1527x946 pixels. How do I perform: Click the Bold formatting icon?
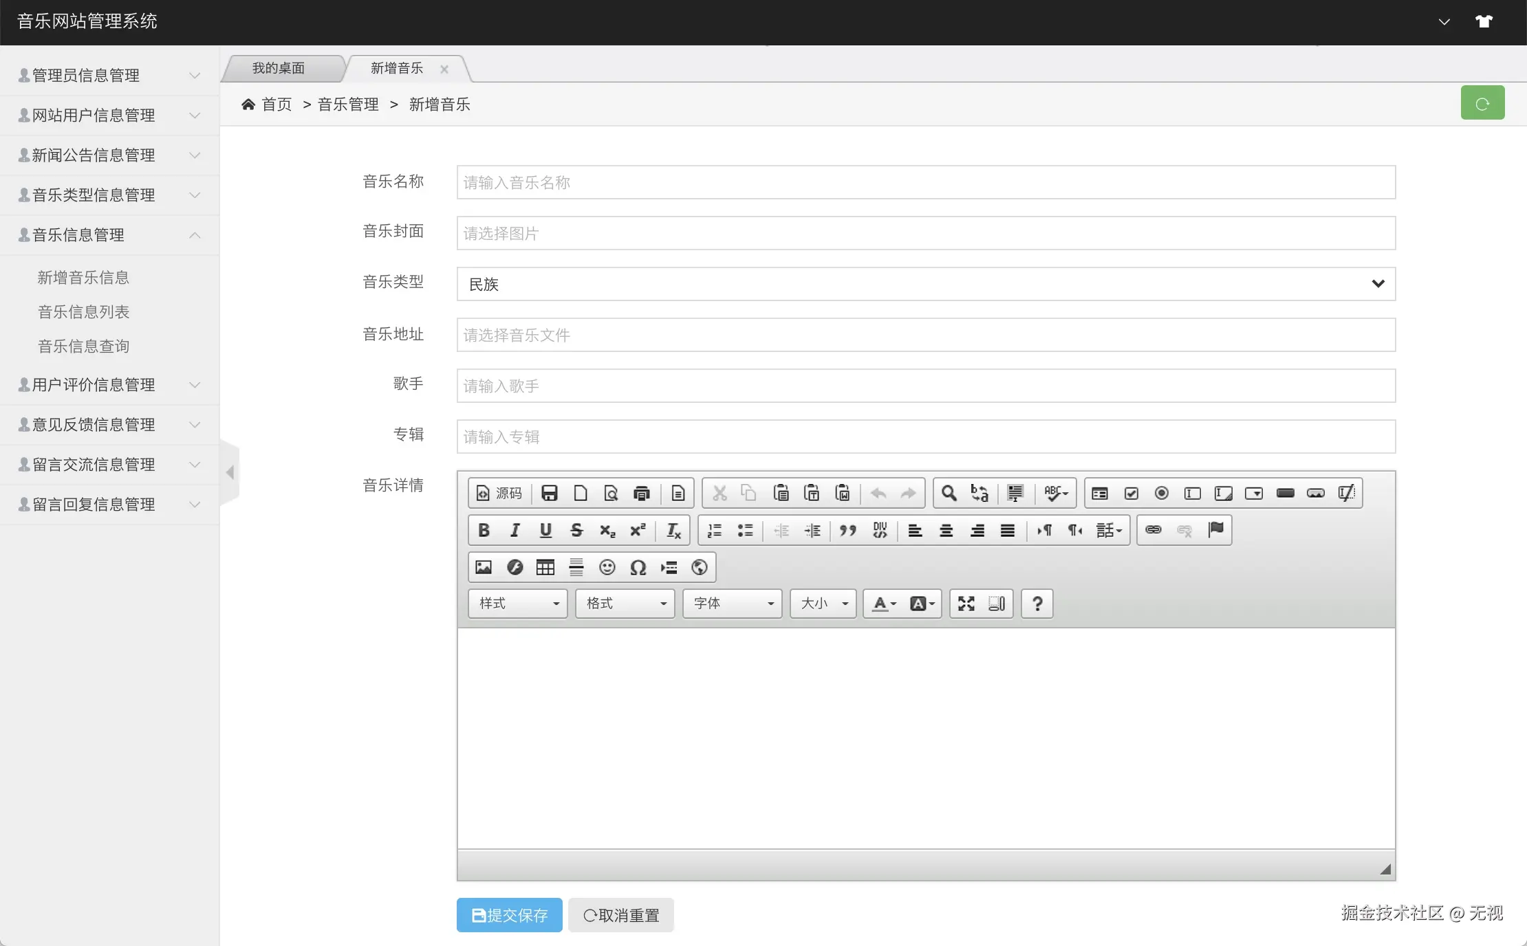484,530
